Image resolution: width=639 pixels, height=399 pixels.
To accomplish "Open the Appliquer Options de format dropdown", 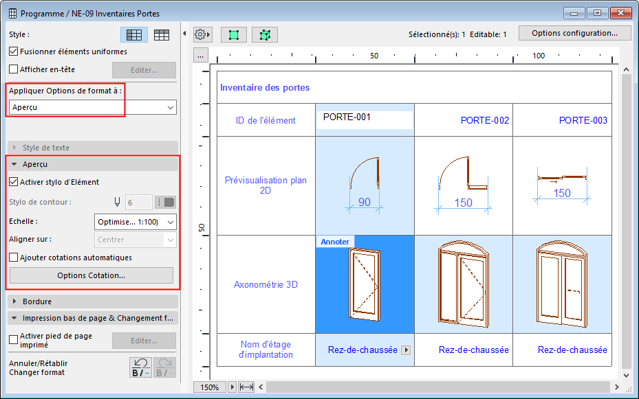I will click(93, 107).
